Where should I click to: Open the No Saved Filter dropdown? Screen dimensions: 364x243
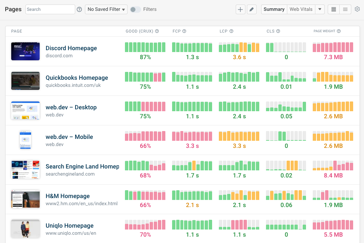[x=106, y=9]
